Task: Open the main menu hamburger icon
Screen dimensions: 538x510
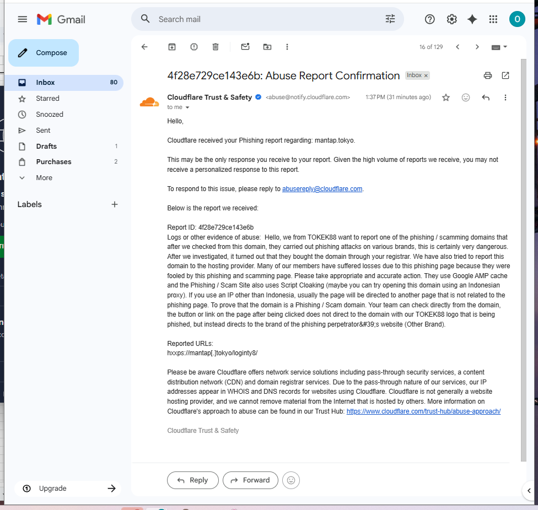Action: point(22,19)
